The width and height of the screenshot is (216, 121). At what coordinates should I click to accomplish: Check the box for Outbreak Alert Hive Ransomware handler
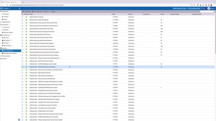coord(22,108)
